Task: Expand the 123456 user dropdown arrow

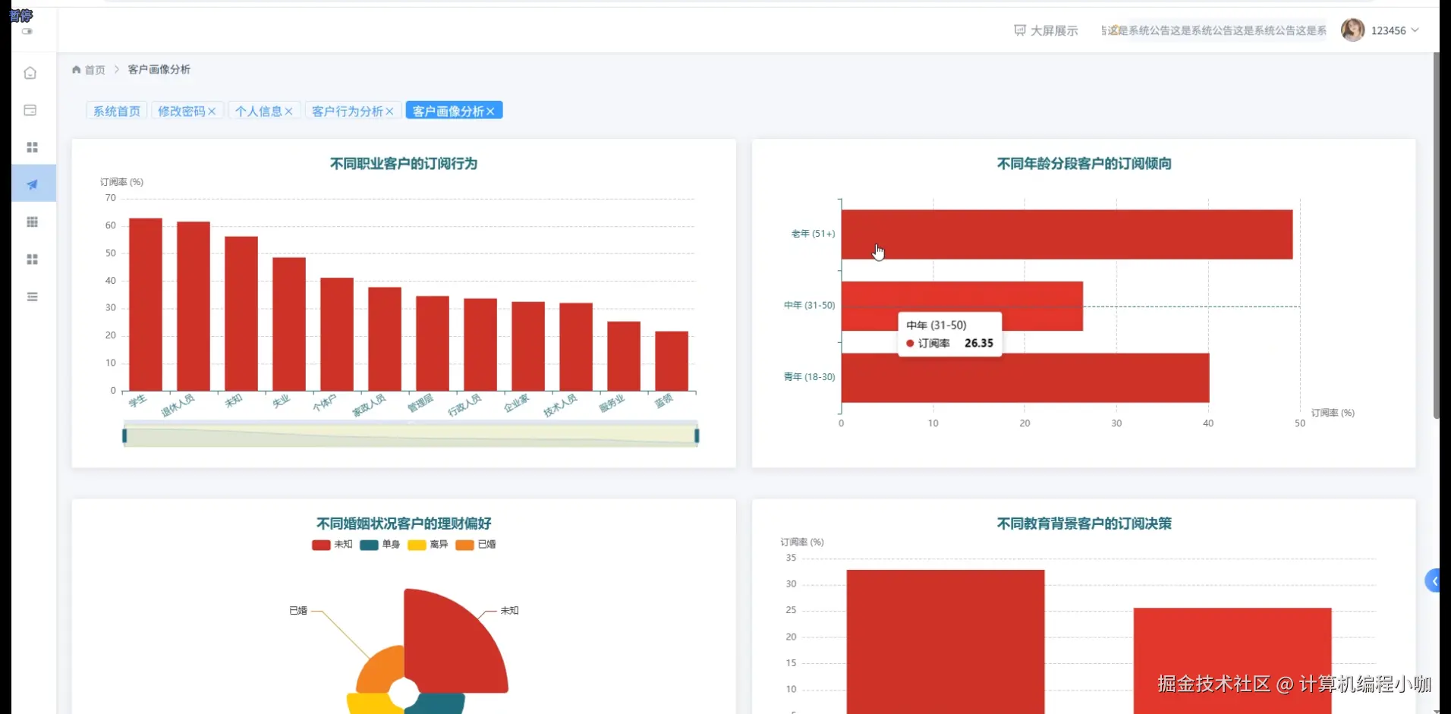Action: [1415, 30]
